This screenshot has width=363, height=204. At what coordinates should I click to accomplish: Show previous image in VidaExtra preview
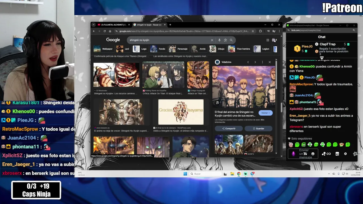tap(248, 62)
